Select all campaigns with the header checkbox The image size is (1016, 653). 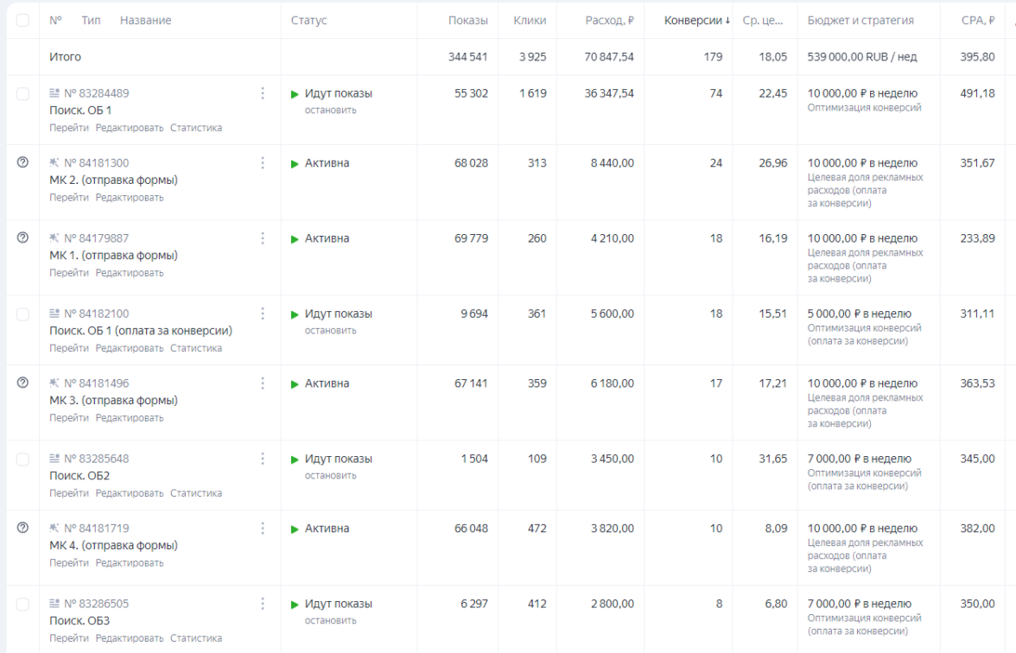coord(22,21)
